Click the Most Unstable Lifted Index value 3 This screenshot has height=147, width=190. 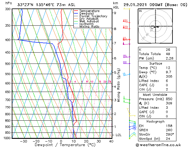tap(167, 108)
